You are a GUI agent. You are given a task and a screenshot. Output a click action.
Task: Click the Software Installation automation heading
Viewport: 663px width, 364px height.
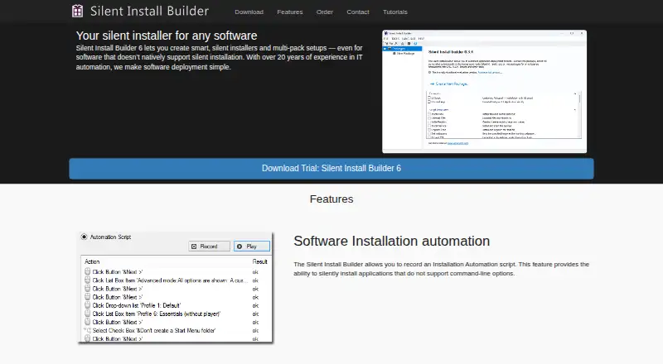(391, 241)
